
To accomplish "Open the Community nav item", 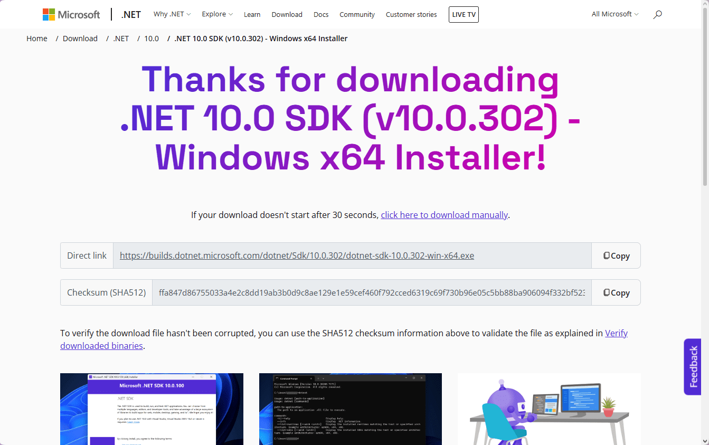I will tap(357, 14).
